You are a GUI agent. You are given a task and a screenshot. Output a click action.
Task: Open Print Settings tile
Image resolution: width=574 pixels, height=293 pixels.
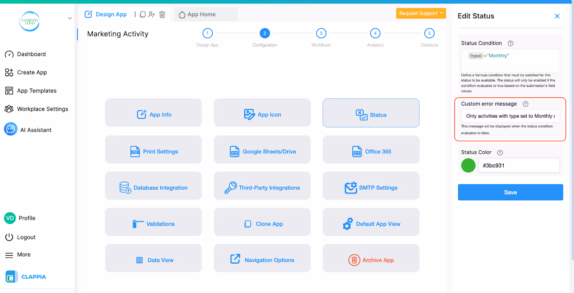(154, 150)
